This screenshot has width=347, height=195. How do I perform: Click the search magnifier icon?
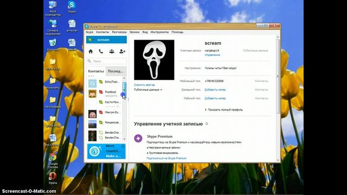click(89, 61)
